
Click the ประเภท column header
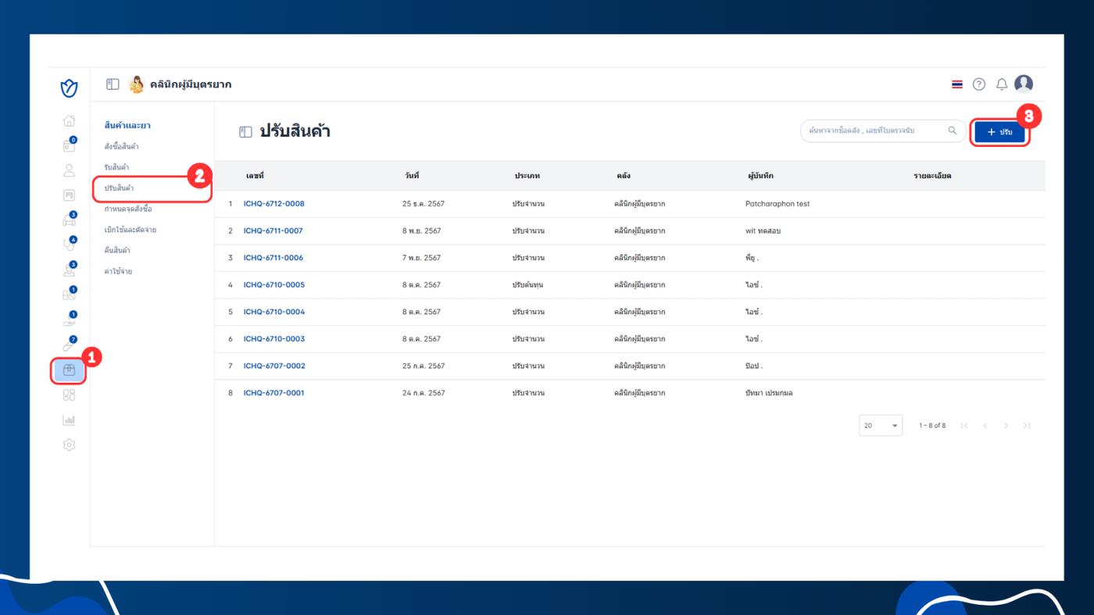(x=527, y=176)
